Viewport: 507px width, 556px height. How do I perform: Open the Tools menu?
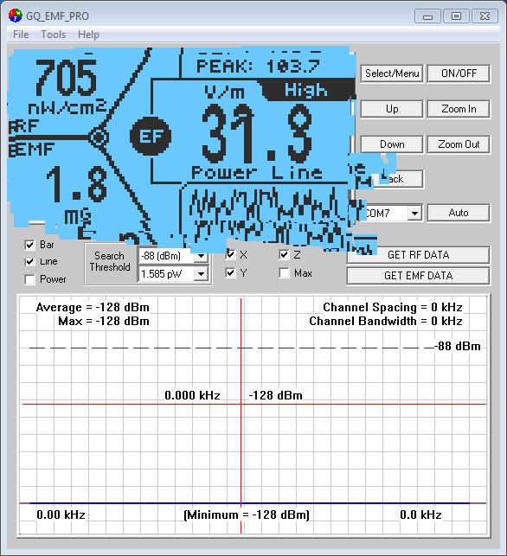tap(54, 35)
